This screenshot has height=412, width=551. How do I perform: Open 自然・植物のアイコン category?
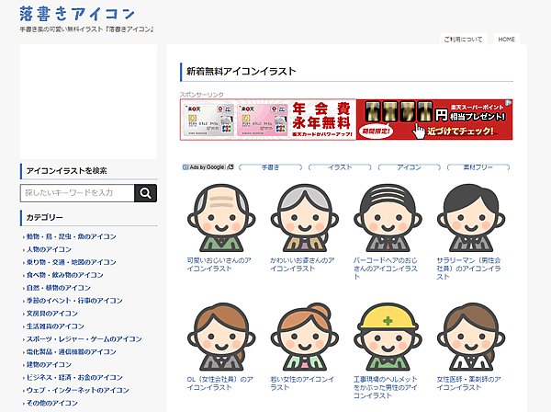tap(59, 288)
